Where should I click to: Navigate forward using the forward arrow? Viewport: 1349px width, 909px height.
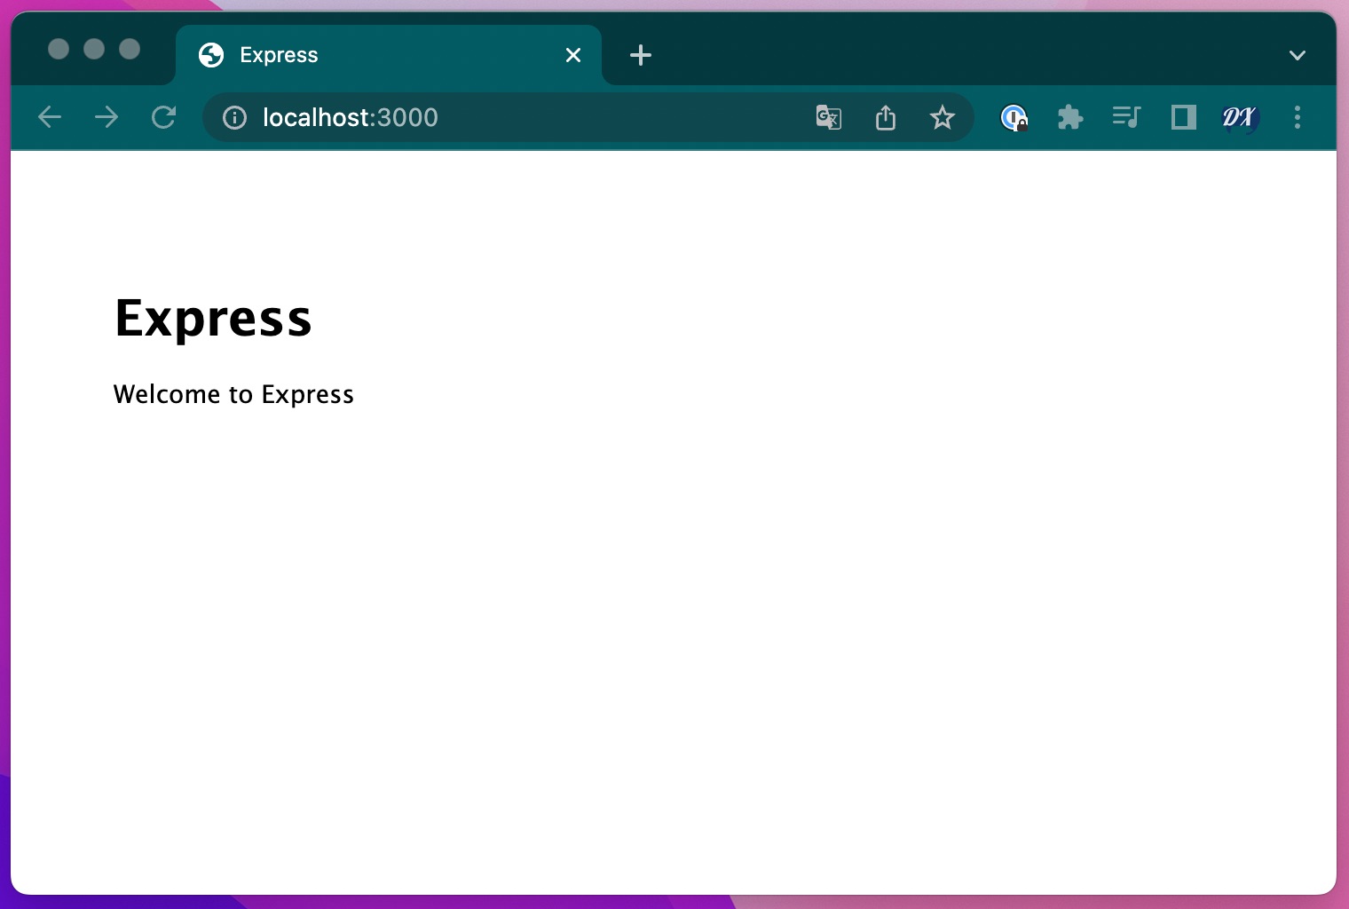click(106, 117)
